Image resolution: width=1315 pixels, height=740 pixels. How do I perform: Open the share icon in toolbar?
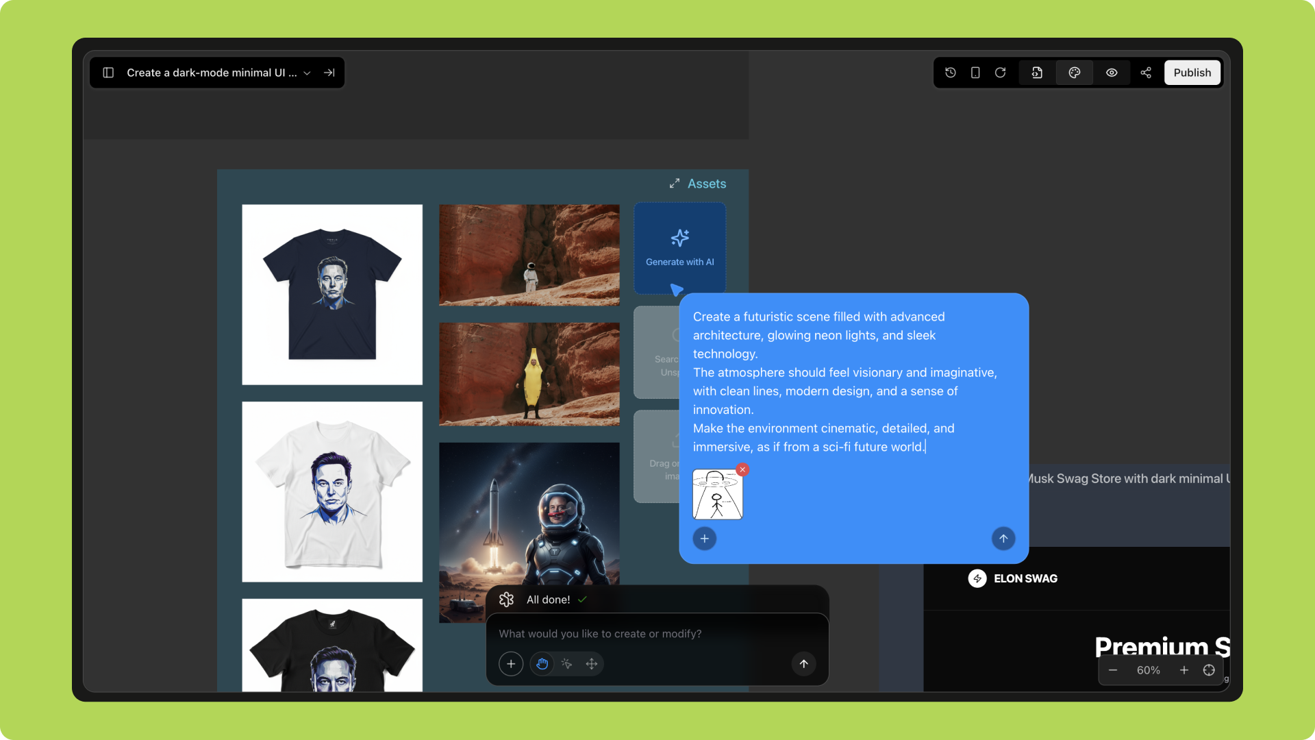1146,73
